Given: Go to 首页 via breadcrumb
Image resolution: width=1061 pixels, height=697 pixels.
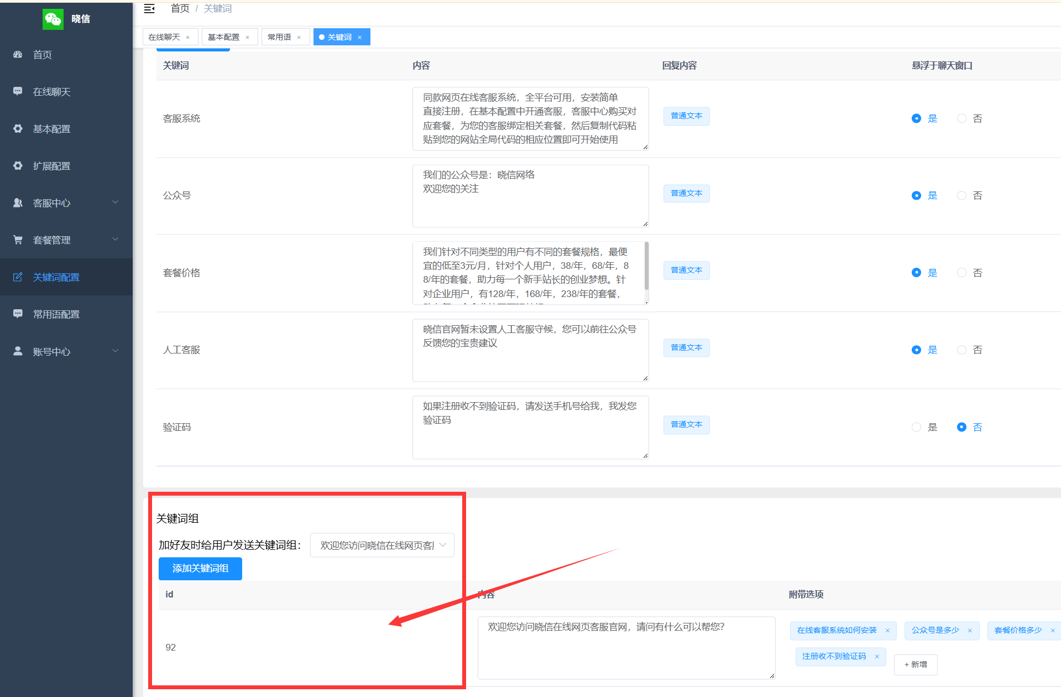Looking at the screenshot, I should point(180,8).
